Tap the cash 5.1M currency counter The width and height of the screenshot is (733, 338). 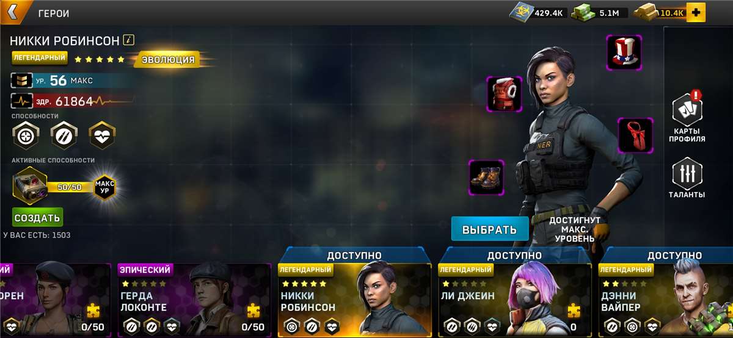pyautogui.click(x=599, y=12)
